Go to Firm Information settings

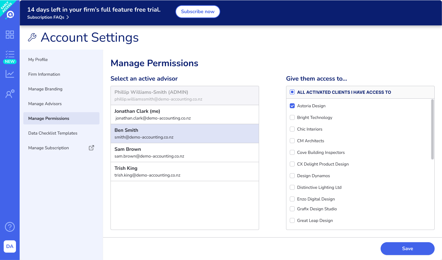coord(44,74)
